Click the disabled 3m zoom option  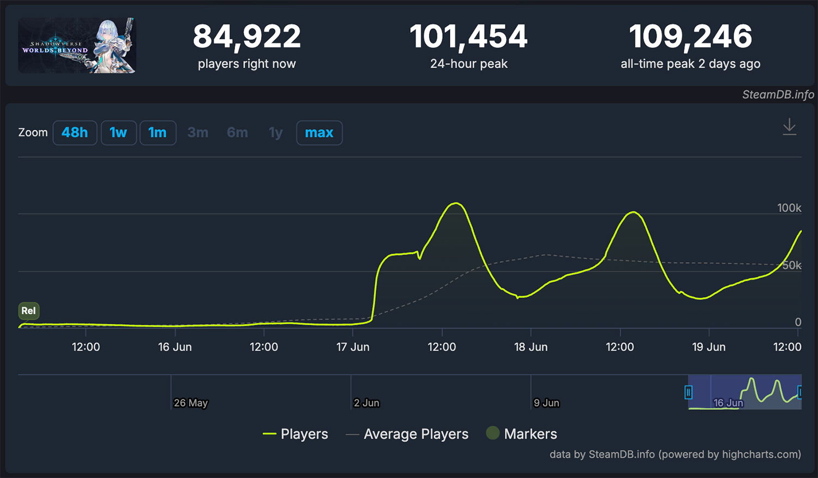coord(198,133)
